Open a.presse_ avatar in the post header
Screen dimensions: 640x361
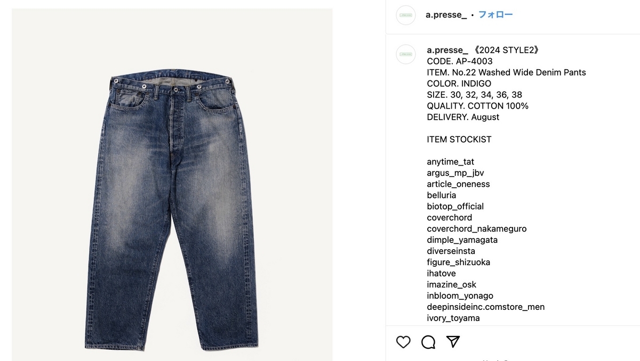(406, 15)
